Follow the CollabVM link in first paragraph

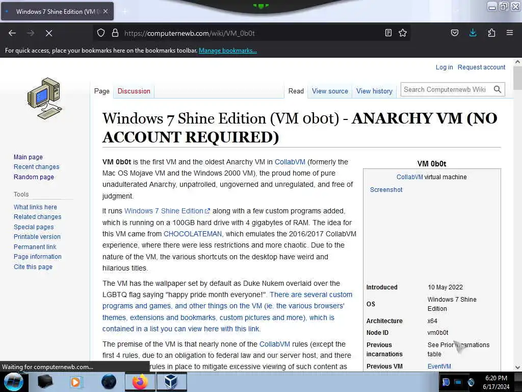[x=290, y=162]
